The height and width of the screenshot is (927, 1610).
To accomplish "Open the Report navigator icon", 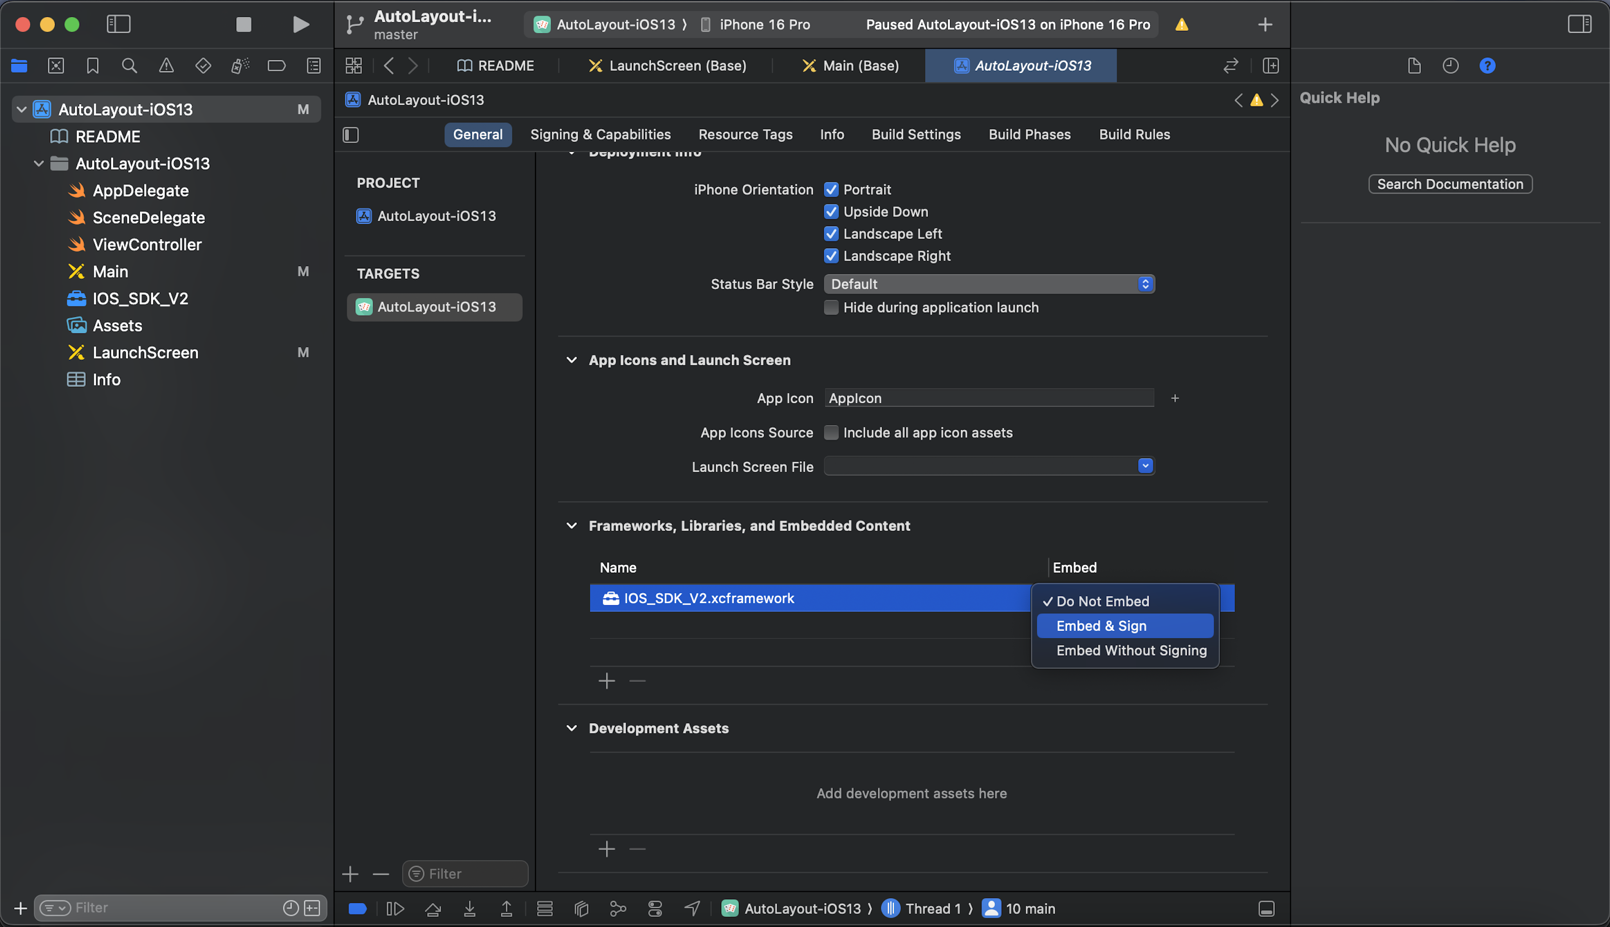I will pos(313,66).
